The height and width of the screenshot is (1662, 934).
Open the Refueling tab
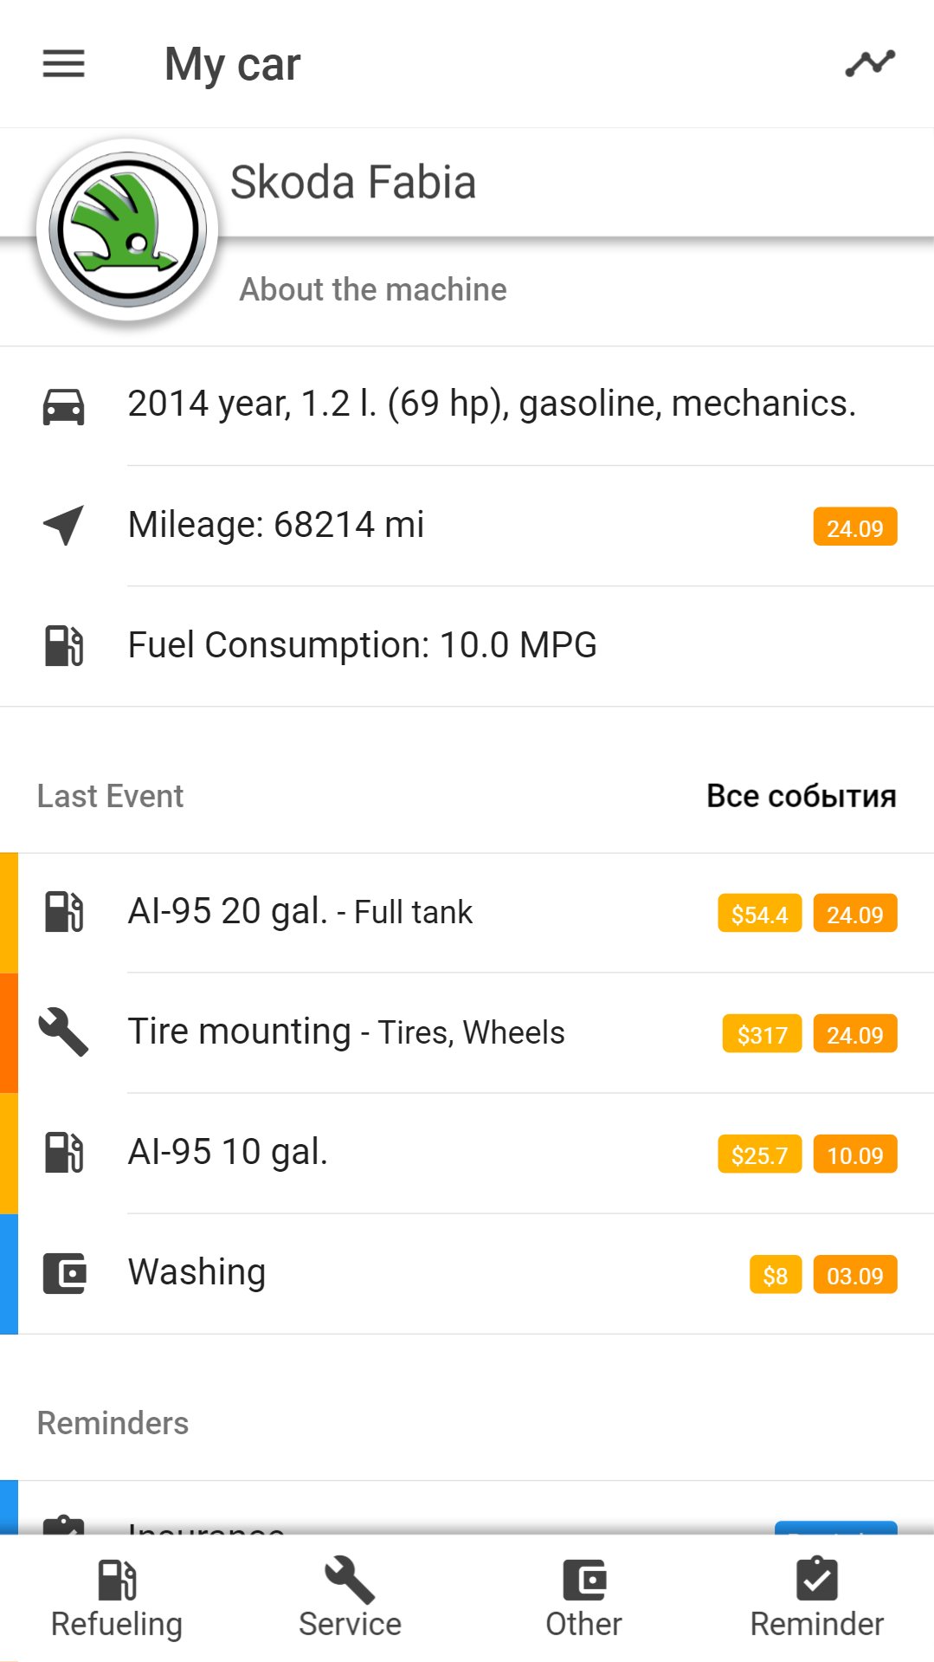click(117, 1599)
